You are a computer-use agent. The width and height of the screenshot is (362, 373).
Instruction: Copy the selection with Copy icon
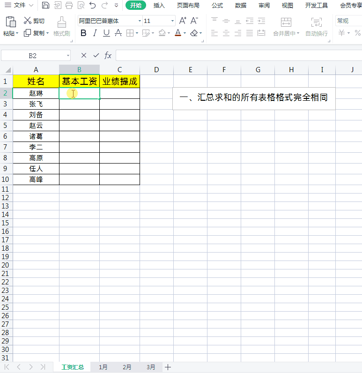pyautogui.click(x=28, y=33)
